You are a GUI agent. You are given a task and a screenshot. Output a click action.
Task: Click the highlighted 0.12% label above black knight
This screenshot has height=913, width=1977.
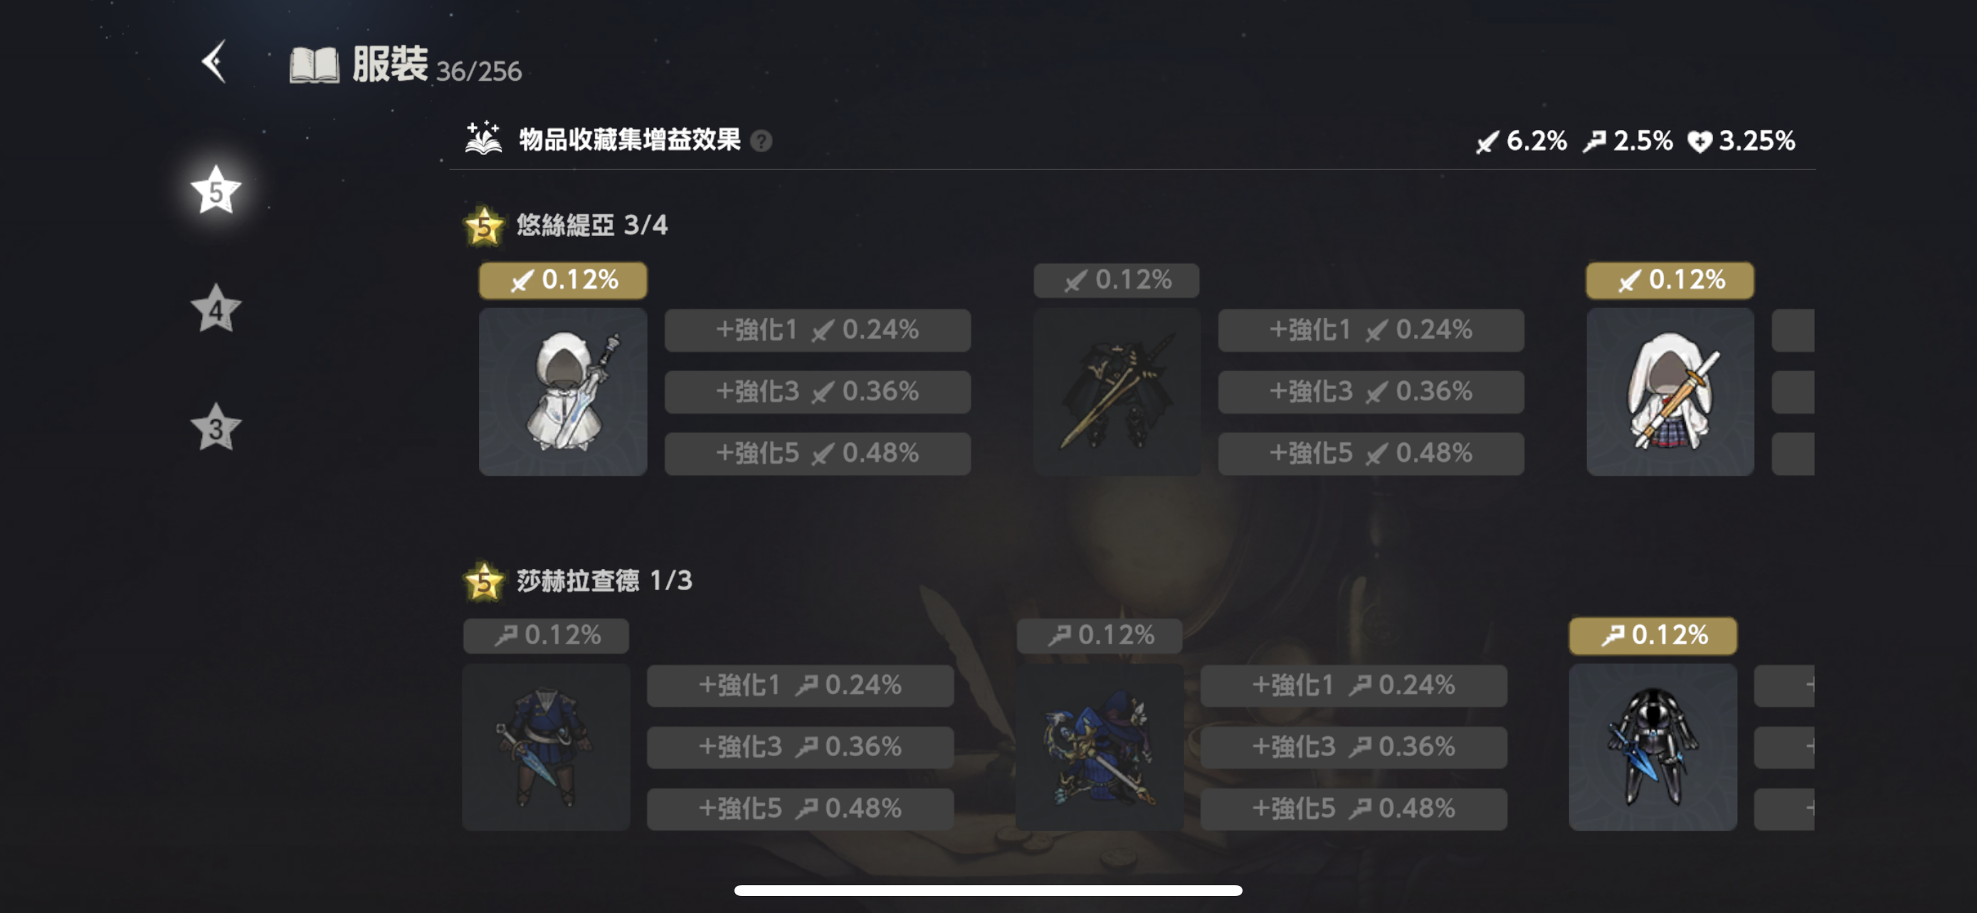pos(1652,636)
